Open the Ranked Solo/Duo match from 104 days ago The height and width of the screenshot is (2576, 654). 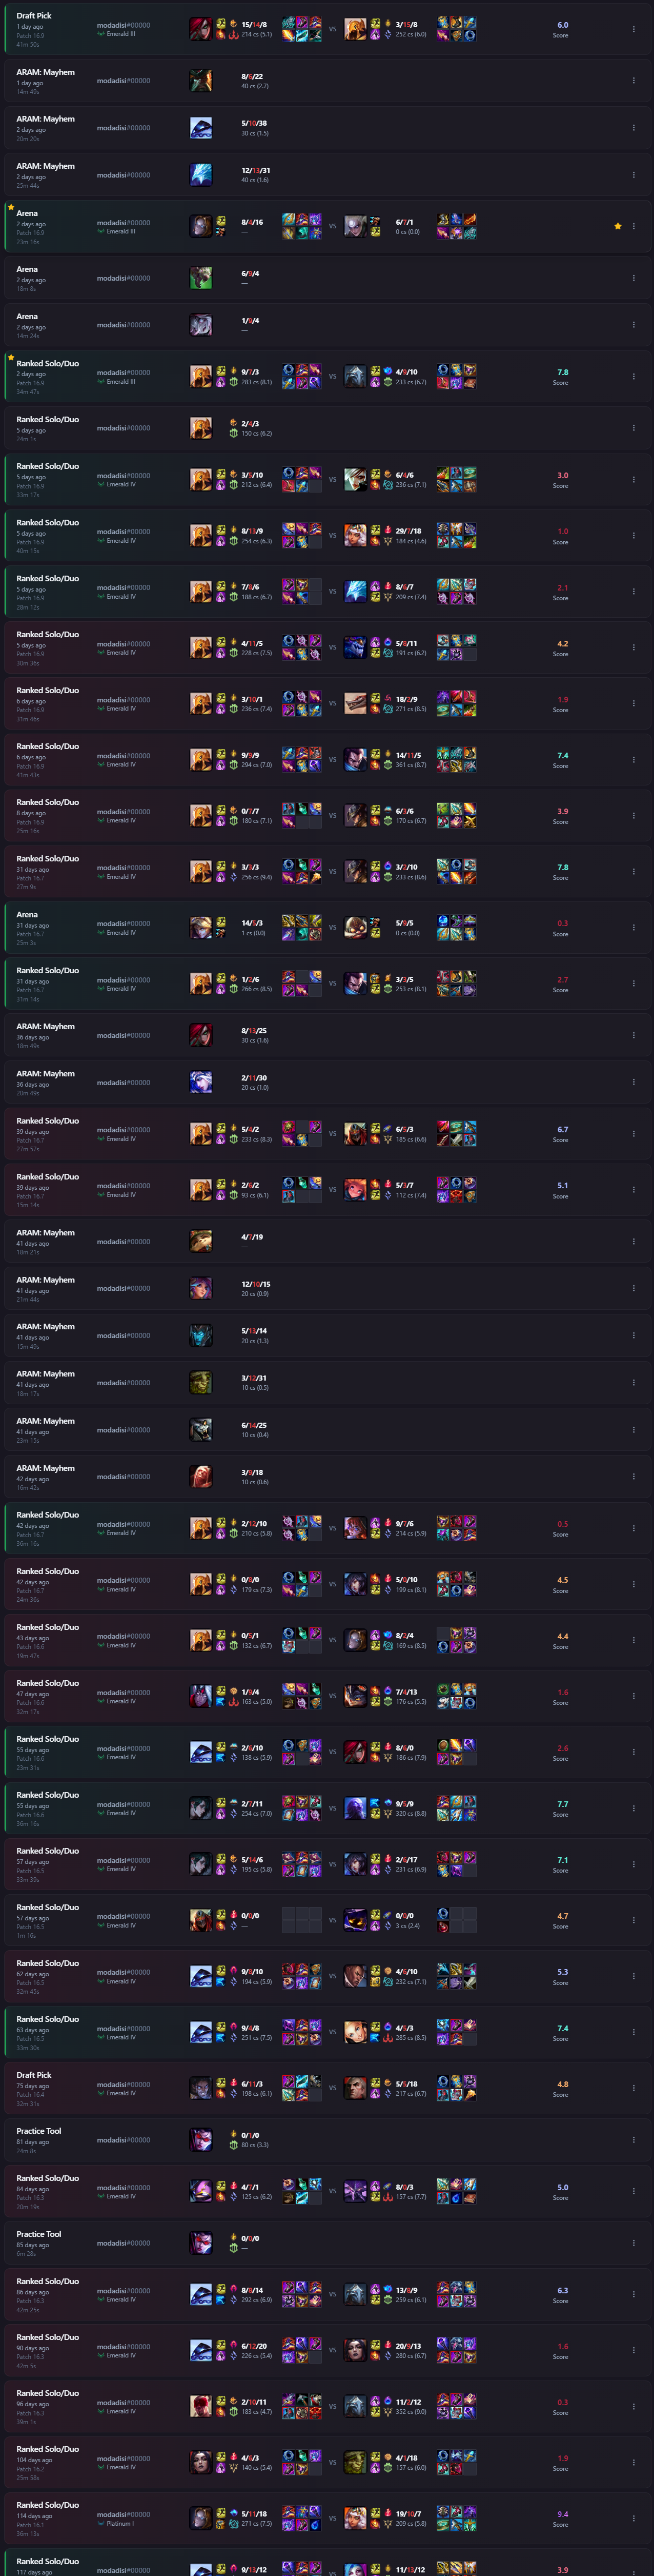coord(326,2461)
